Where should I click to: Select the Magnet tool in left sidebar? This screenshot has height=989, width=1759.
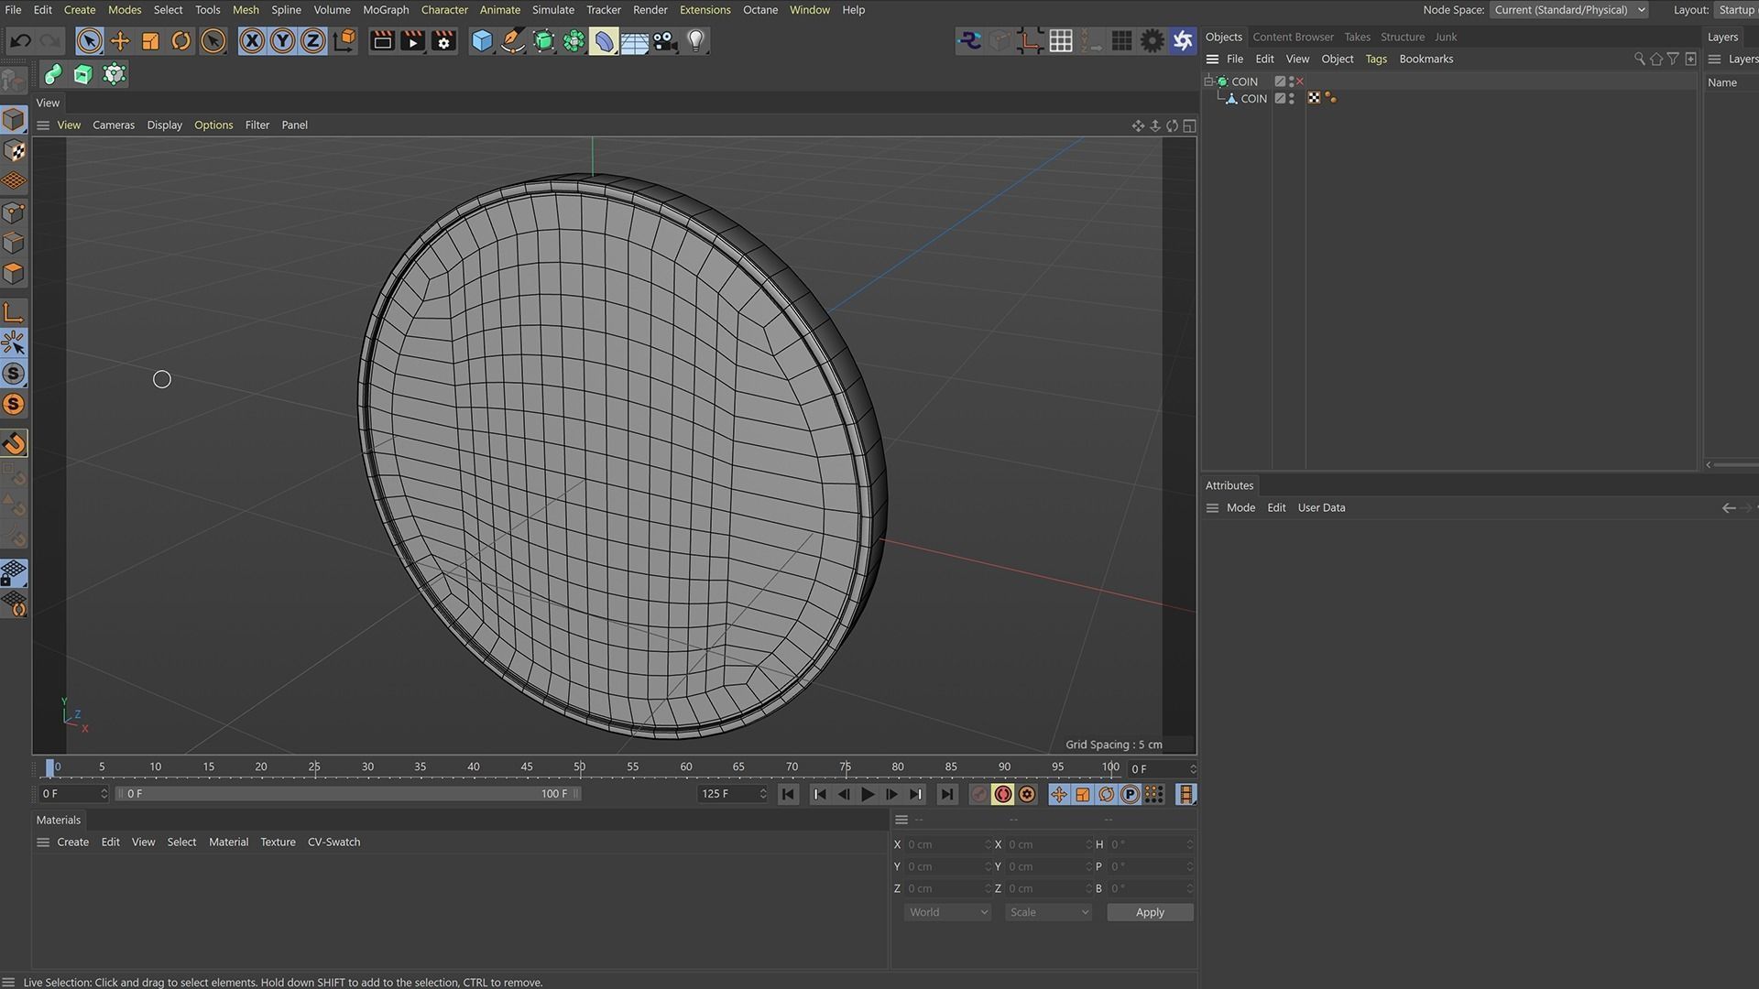click(x=14, y=444)
